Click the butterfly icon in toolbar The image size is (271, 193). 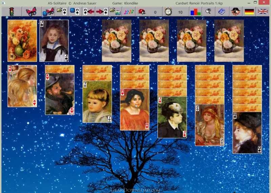(31, 12)
